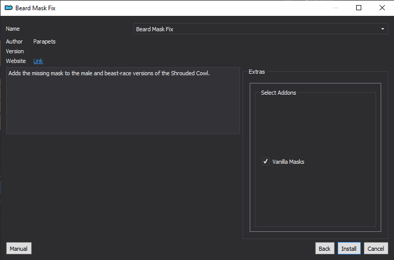Click into the Name field text
The height and width of the screenshot is (260, 394).
pos(260,29)
